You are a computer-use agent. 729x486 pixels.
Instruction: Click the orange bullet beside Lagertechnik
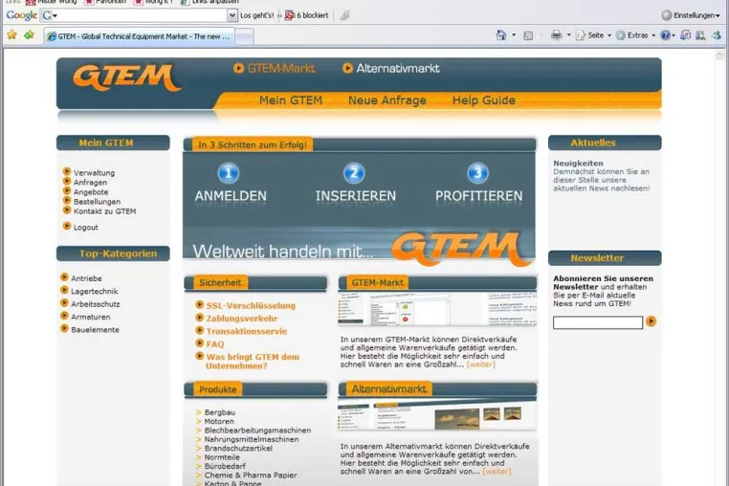click(x=65, y=290)
